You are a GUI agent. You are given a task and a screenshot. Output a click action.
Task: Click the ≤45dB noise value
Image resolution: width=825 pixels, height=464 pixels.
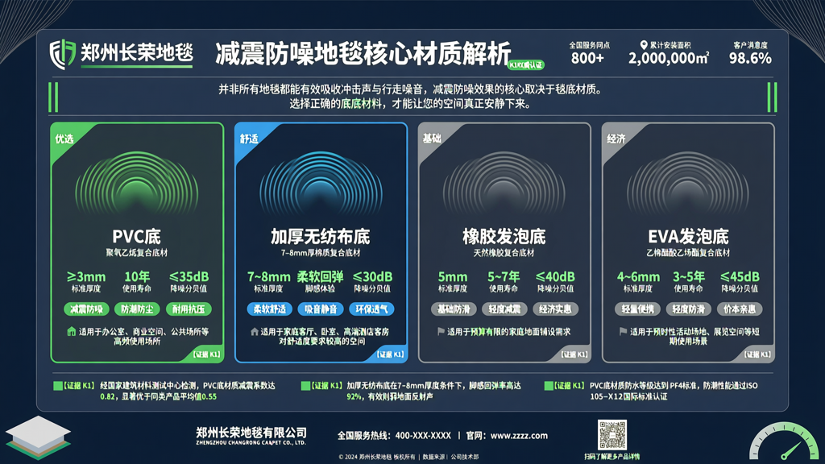740,277
